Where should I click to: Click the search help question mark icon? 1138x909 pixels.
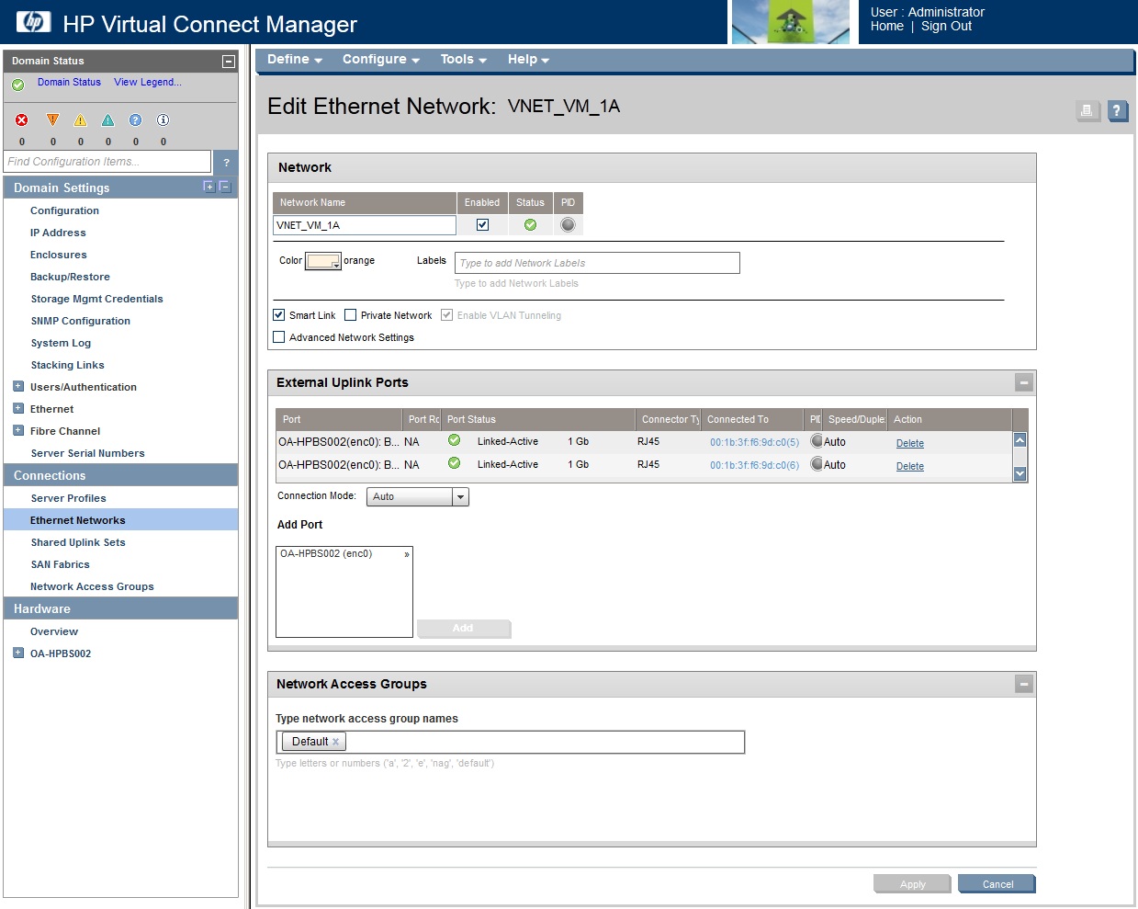click(226, 162)
